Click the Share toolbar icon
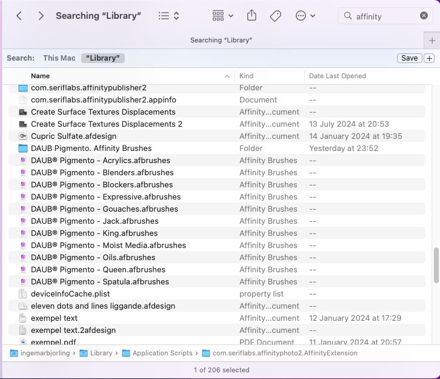 click(252, 15)
